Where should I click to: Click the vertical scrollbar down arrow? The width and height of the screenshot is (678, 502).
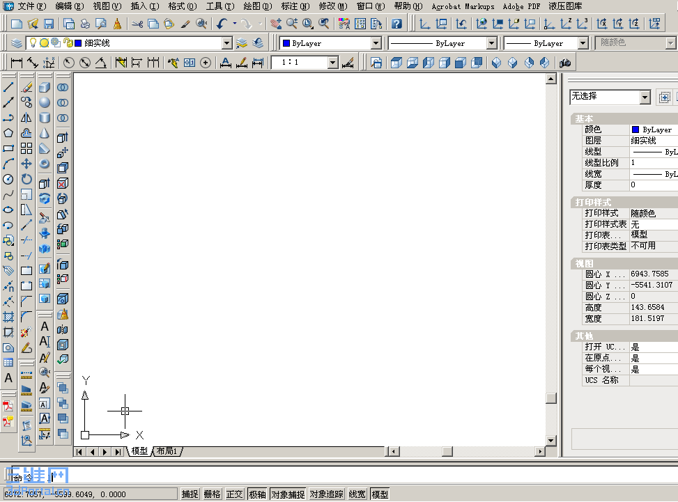(x=550, y=441)
